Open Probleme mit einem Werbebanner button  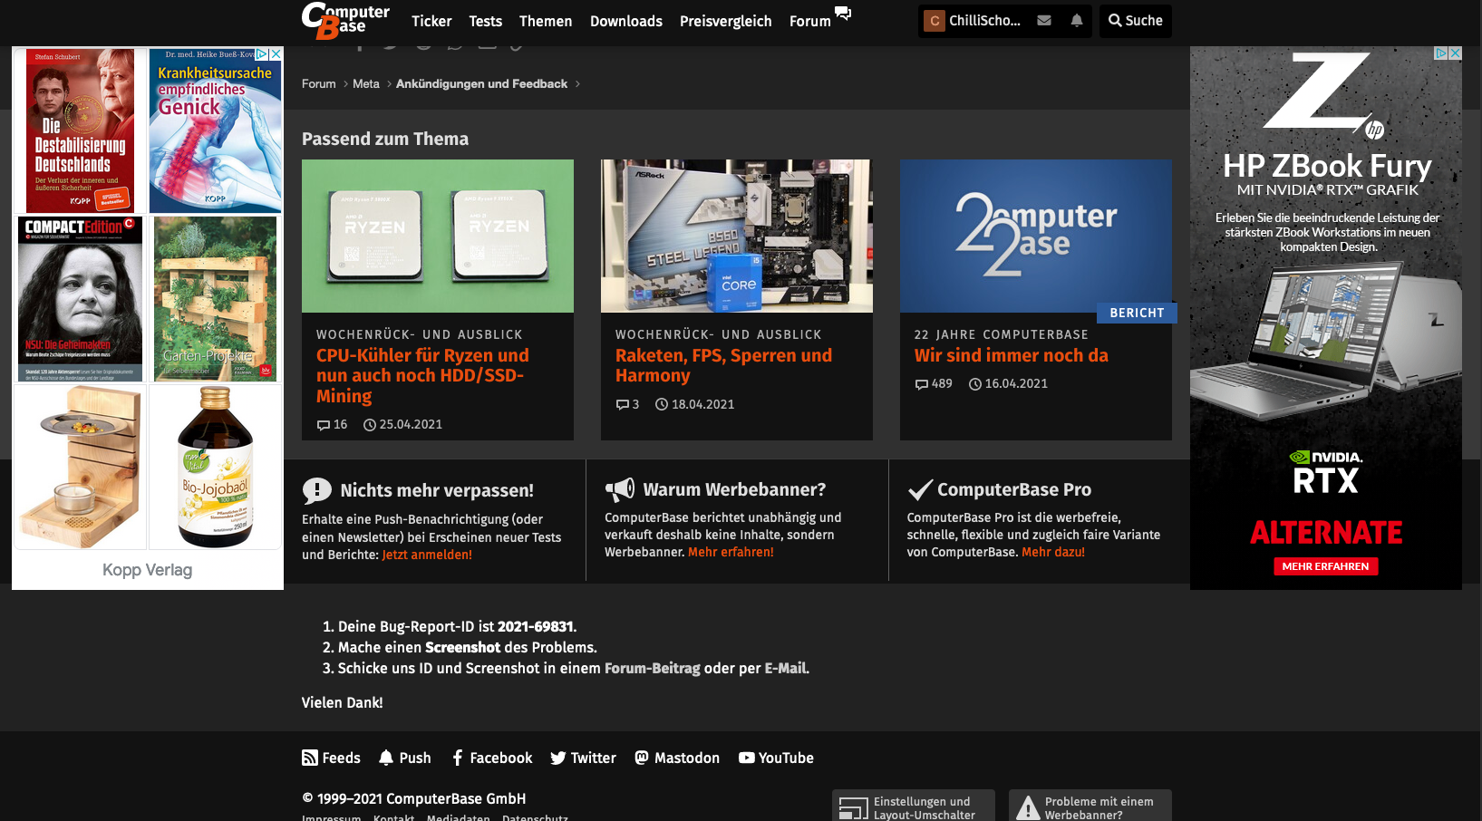click(1090, 806)
